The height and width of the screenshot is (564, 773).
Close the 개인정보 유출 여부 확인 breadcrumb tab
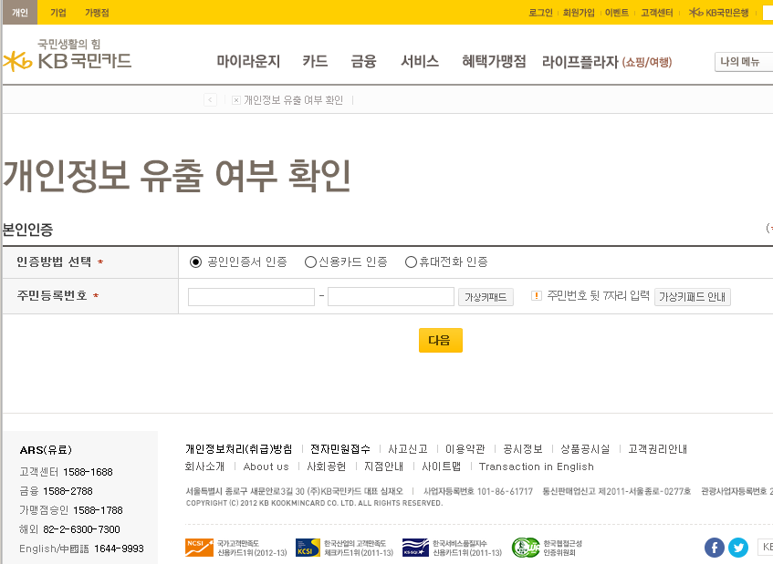tap(236, 100)
